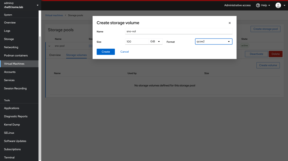
Task: Click Virtual machines breadcrumb link
Action: [x=54, y=15]
